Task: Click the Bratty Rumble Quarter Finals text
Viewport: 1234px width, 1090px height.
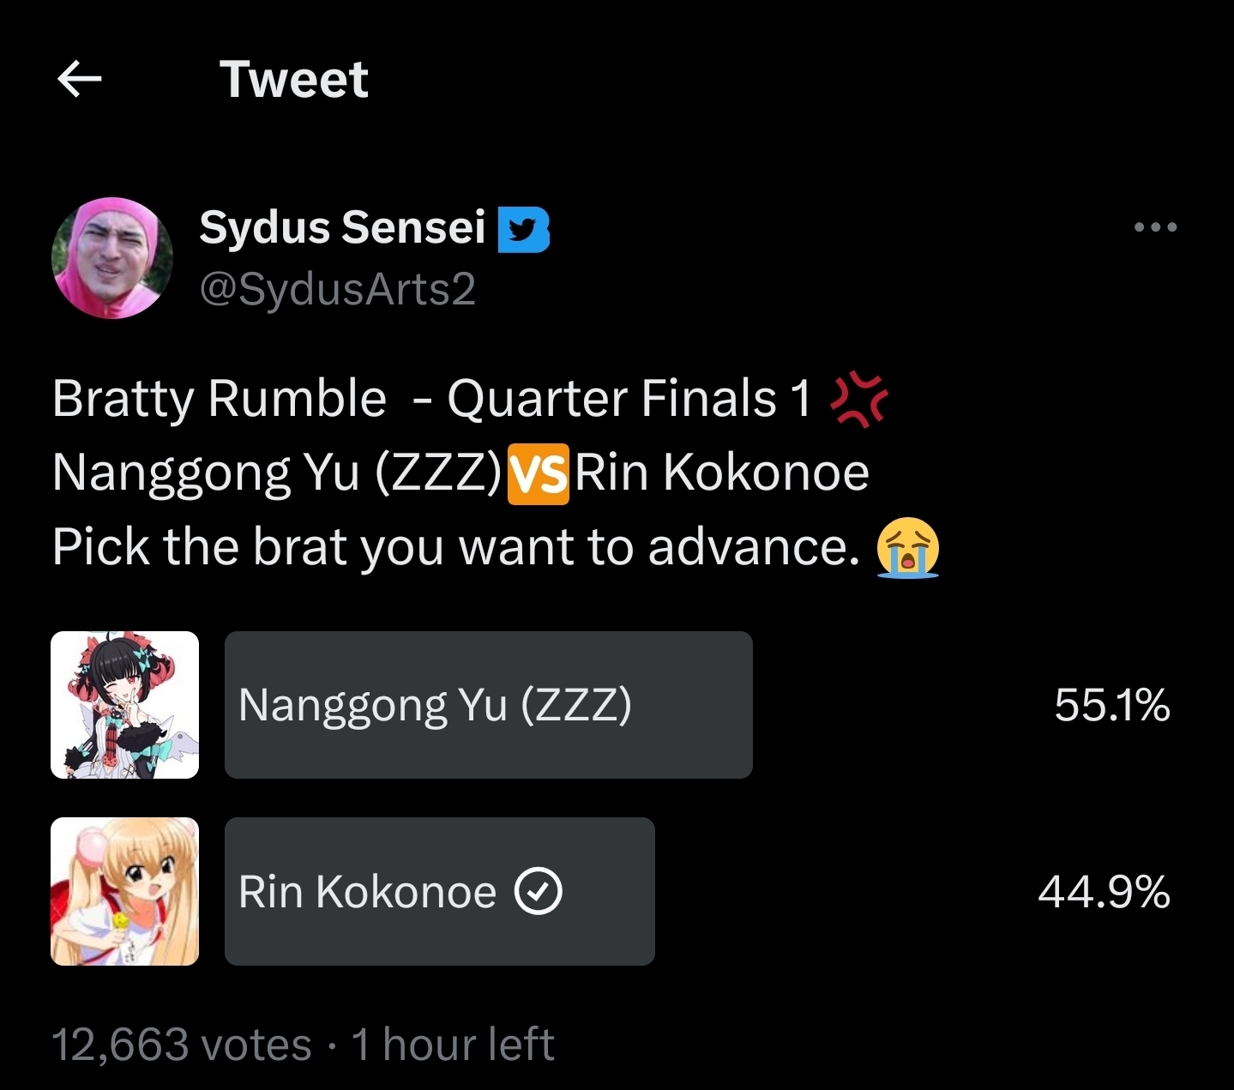Action: click(431, 399)
